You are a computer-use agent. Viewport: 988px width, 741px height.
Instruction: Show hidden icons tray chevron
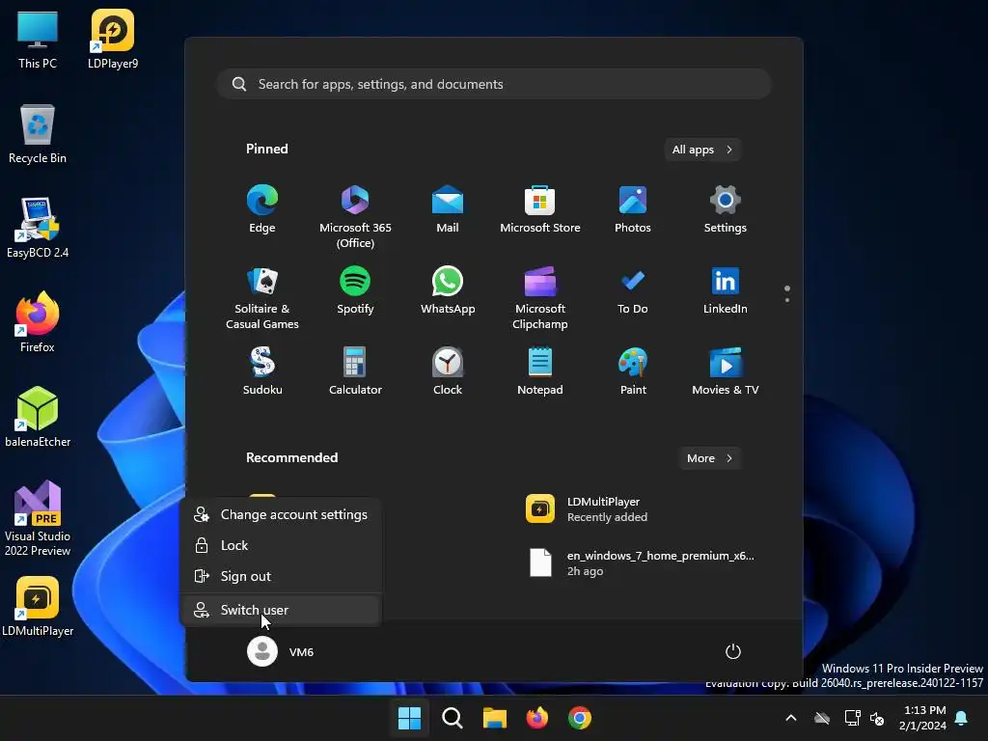pyautogui.click(x=791, y=718)
